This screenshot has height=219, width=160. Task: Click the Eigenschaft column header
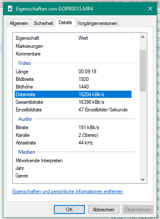point(45,38)
